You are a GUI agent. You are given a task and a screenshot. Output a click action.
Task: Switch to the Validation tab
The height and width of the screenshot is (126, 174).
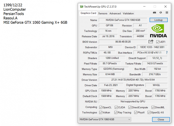(128, 13)
